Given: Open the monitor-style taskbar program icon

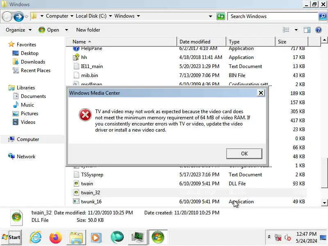Looking at the screenshot, I should [x=137, y=237].
